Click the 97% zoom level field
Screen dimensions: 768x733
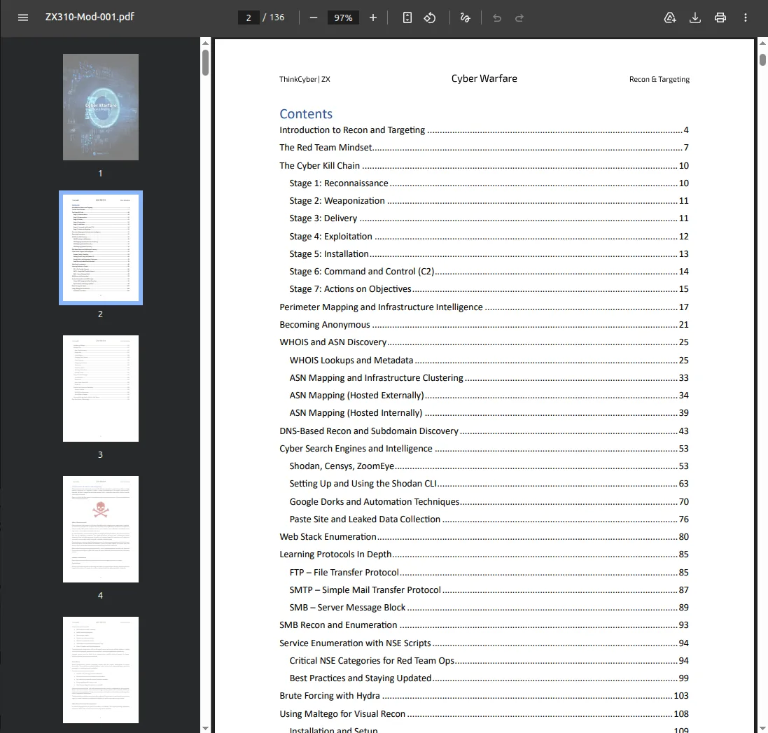point(343,18)
